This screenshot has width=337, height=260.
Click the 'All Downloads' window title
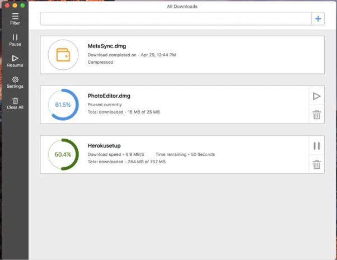pos(182,7)
